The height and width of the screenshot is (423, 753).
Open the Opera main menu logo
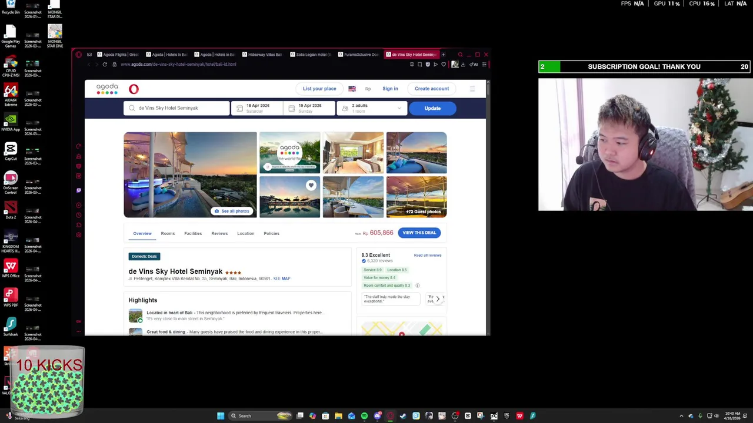78,55
